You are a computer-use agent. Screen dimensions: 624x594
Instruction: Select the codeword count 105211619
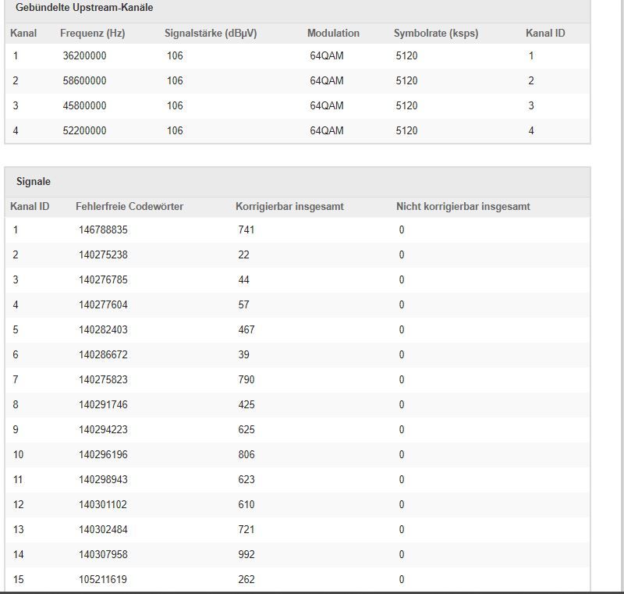click(103, 580)
